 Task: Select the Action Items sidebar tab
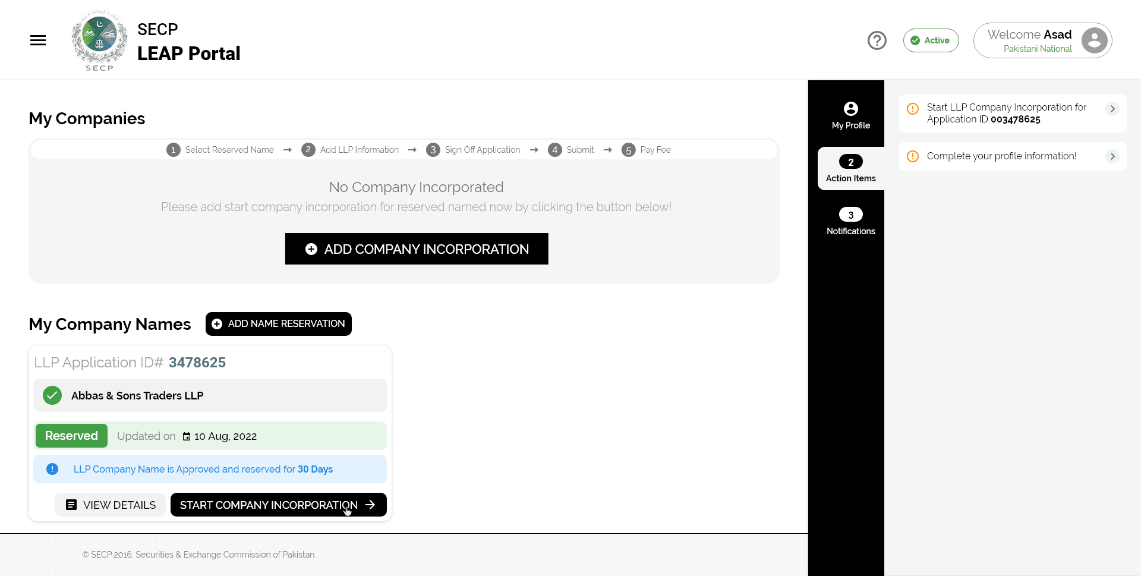coord(850,168)
